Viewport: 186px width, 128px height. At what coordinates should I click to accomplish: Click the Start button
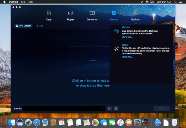(x=162, y=108)
